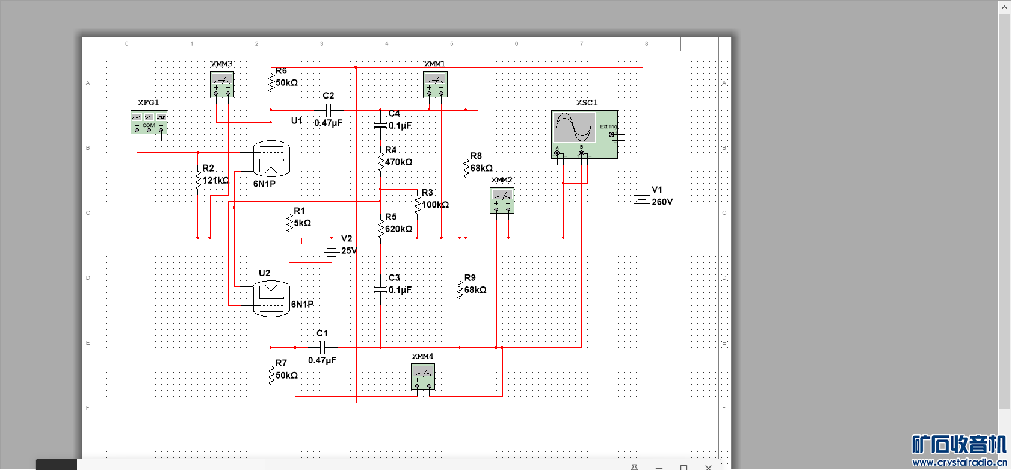Click the V1 260V battery symbol
Screen dimensions: 1012x470
pos(643,201)
